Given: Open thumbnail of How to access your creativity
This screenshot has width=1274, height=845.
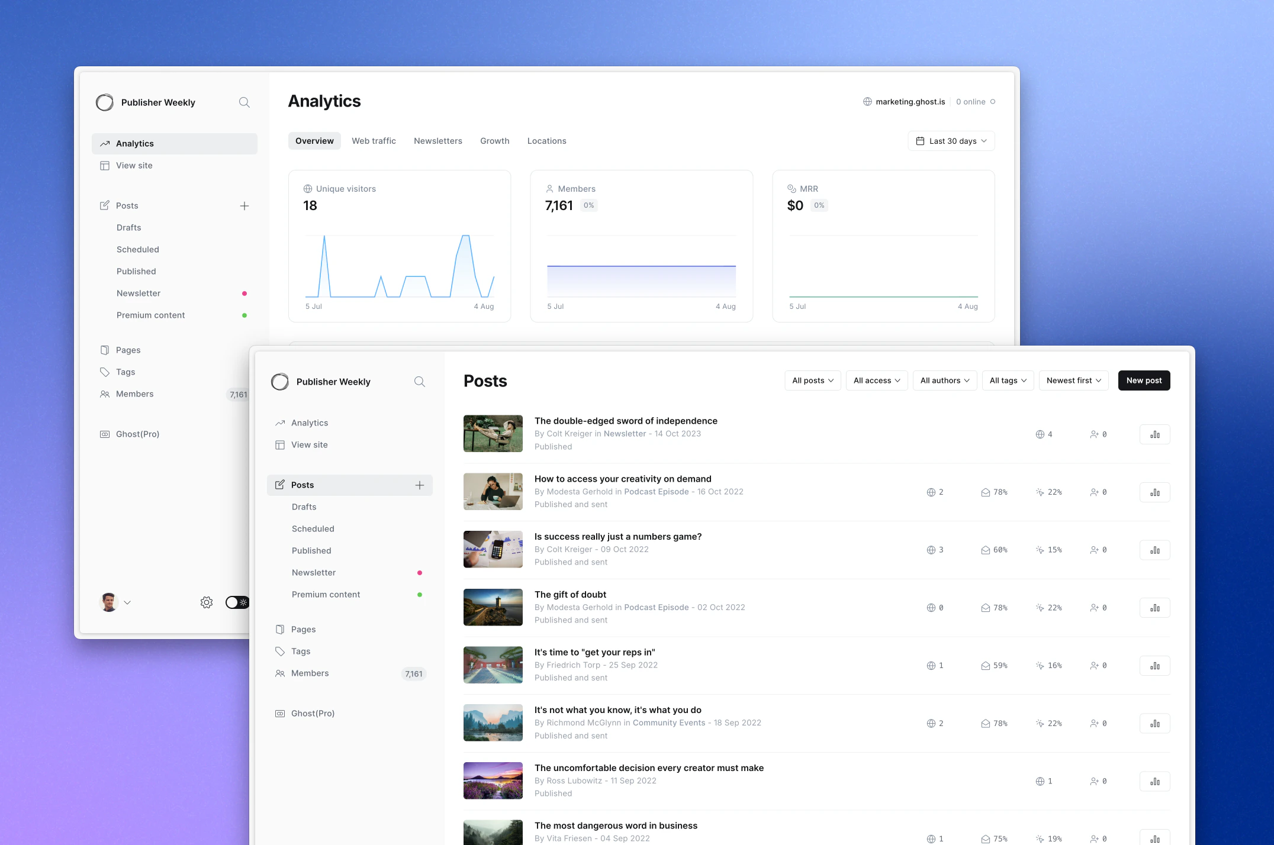Looking at the screenshot, I should tap(493, 491).
